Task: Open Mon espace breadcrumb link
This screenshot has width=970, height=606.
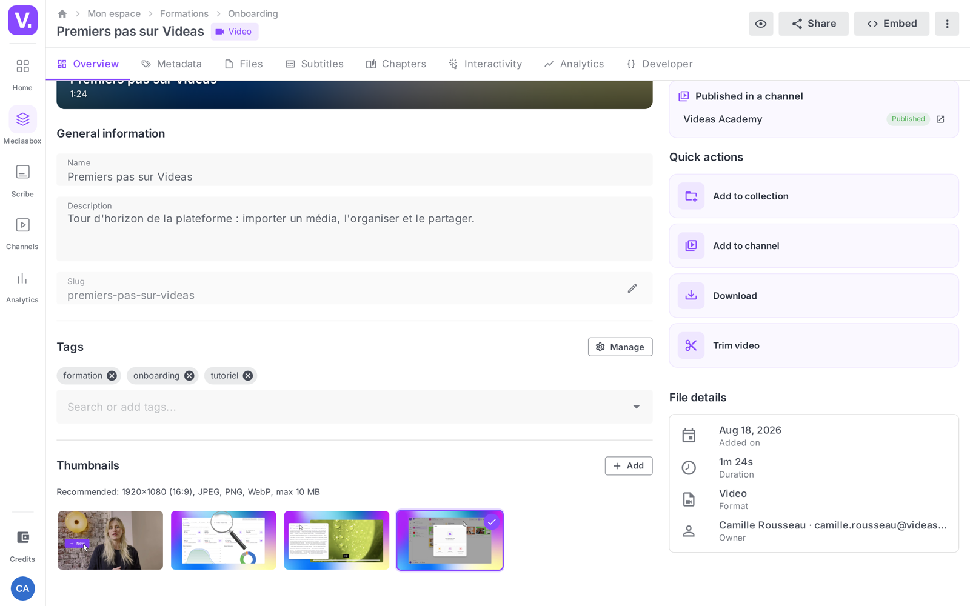Action: pyautogui.click(x=114, y=13)
